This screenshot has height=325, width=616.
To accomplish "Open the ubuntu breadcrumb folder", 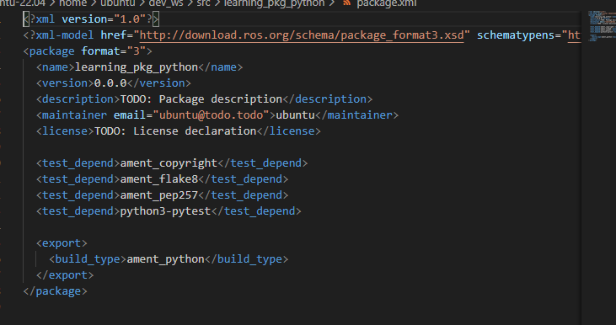I will point(117,3).
